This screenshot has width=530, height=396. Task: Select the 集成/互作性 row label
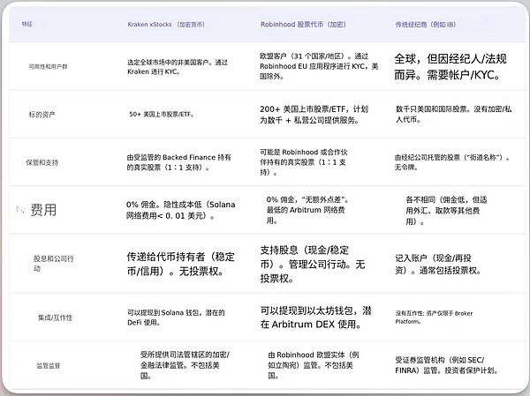pyautogui.click(x=57, y=317)
